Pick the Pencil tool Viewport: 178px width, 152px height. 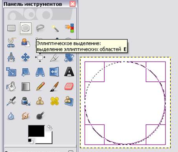pyautogui.click(x=40, y=86)
